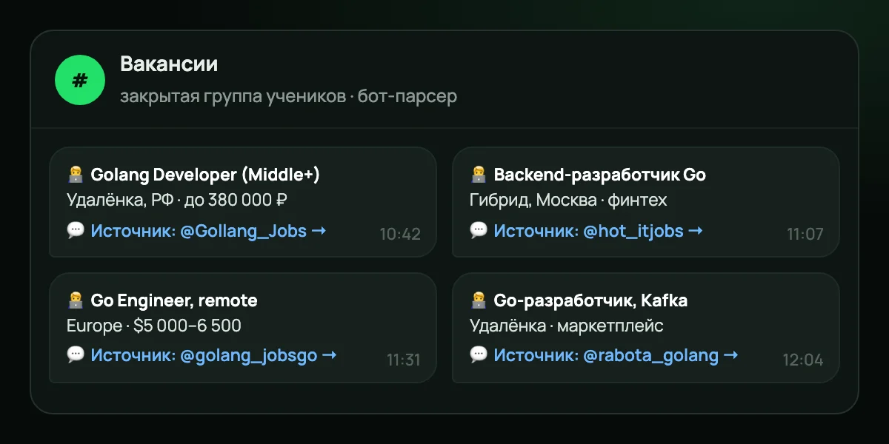Select the Go Engineer, remote title
The height and width of the screenshot is (444, 889).
click(x=174, y=300)
